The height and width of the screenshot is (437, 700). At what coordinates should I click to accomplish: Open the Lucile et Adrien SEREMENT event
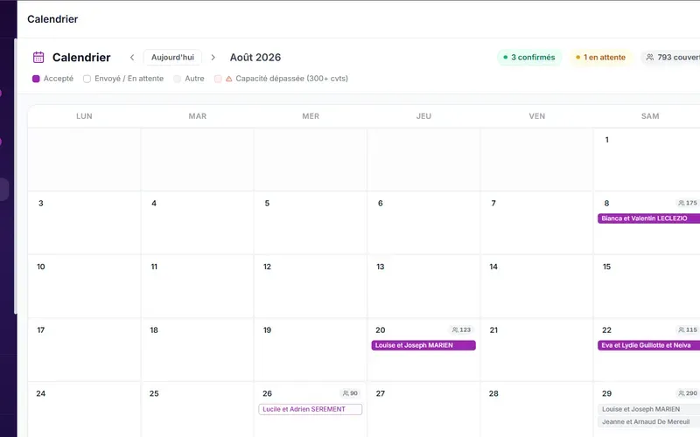tap(311, 409)
